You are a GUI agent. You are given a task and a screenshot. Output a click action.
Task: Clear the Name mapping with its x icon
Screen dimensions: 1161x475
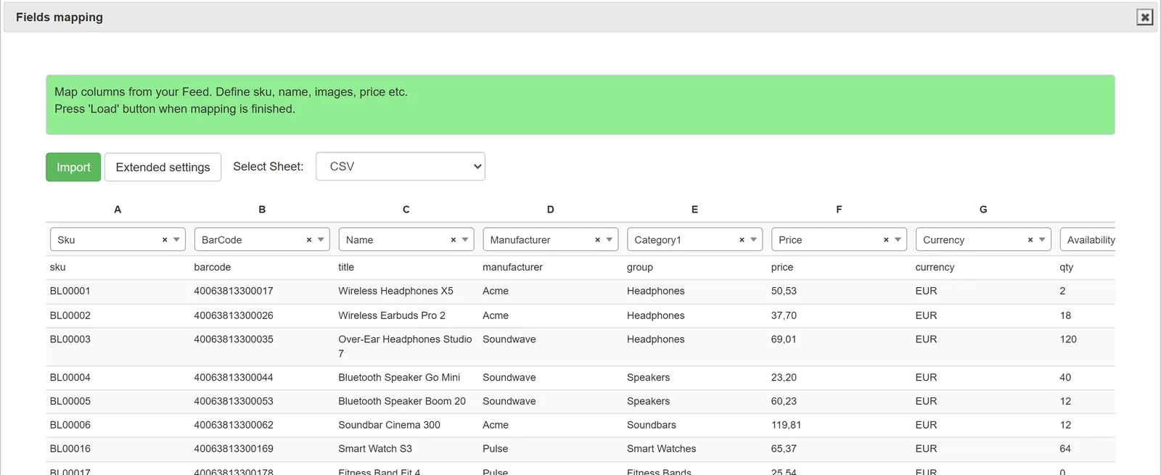(x=454, y=240)
